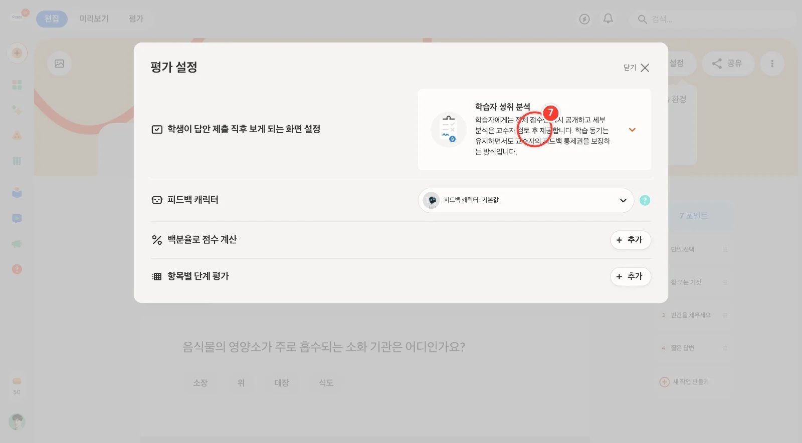Open the 평가 tab in top bar
The image size is (802, 443).
pyautogui.click(x=136, y=19)
